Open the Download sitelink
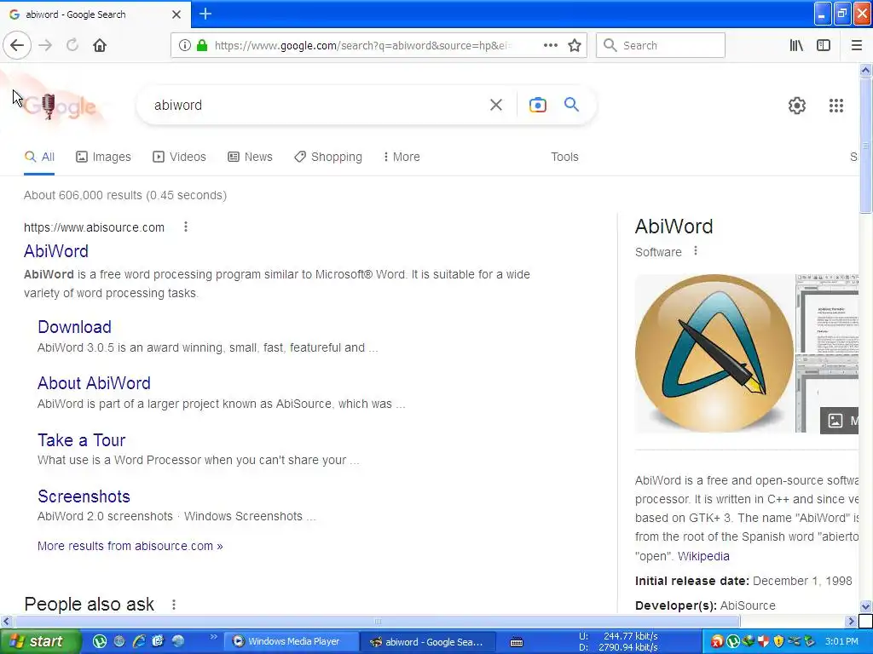This screenshot has height=654, width=873. click(x=75, y=327)
